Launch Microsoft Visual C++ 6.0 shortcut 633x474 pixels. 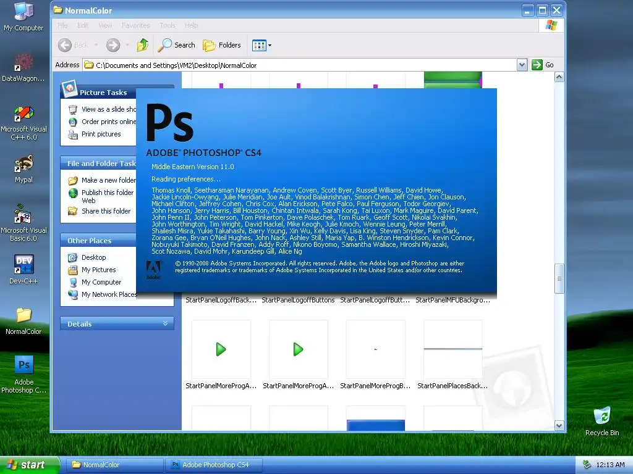coord(23,123)
